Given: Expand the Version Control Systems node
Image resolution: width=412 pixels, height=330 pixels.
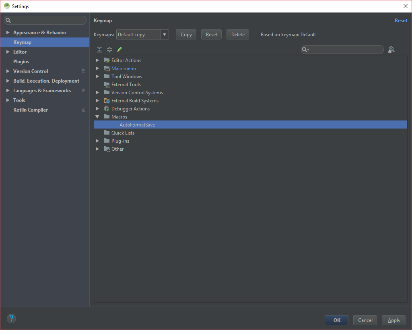Looking at the screenshot, I should coord(97,92).
